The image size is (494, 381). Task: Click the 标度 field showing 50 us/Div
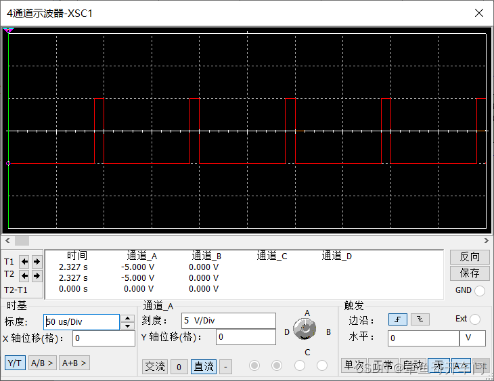(81, 321)
